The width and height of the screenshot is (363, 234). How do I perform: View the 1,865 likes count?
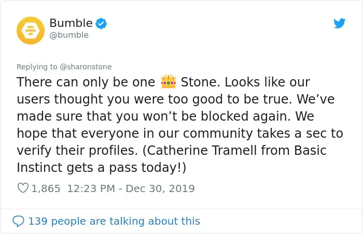click(x=46, y=188)
